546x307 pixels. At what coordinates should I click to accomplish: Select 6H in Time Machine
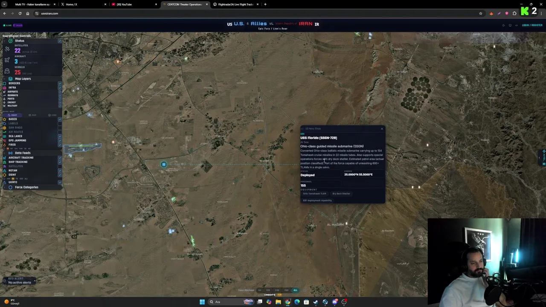point(259,290)
